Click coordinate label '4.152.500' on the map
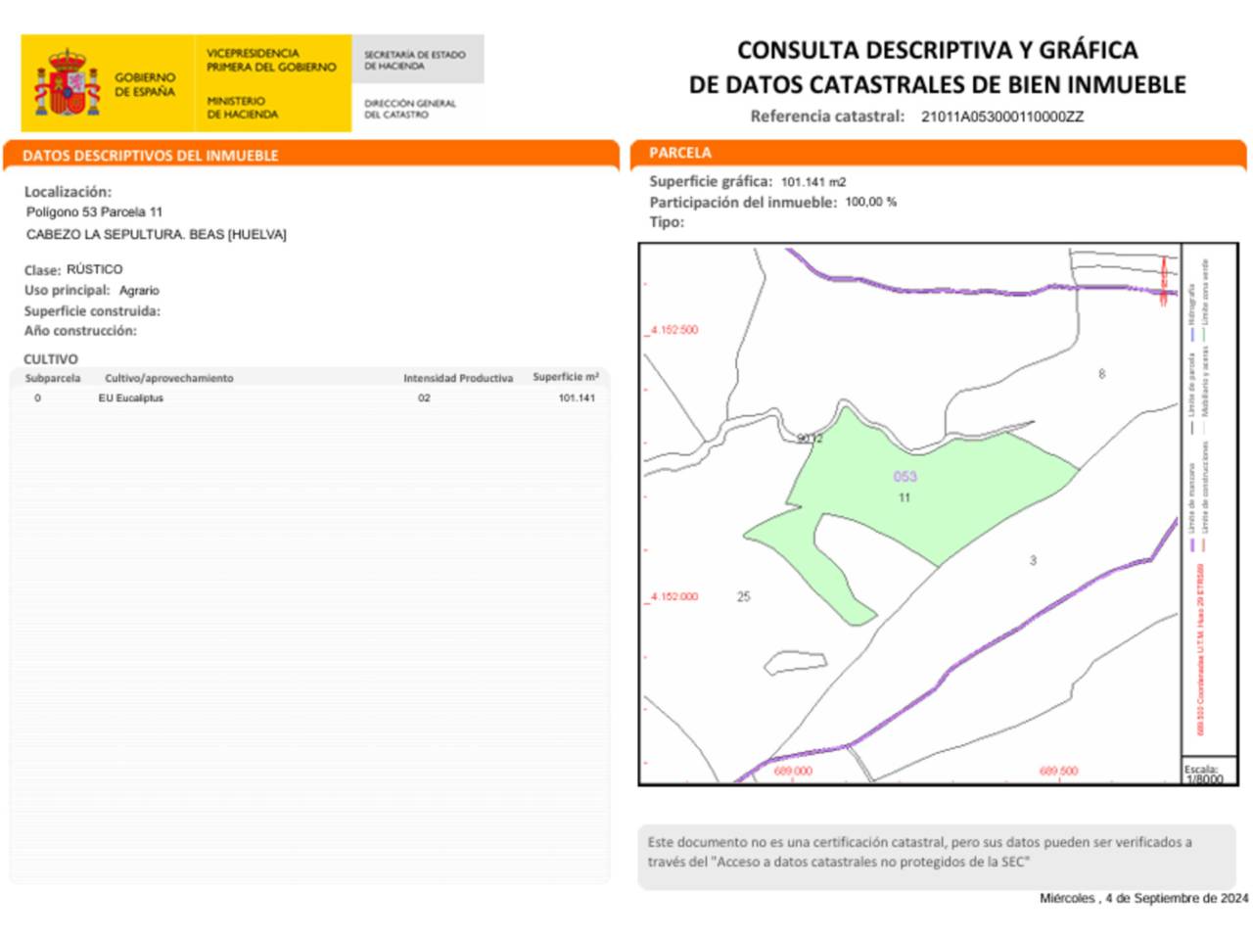This screenshot has height=940, width=1253. tap(674, 330)
